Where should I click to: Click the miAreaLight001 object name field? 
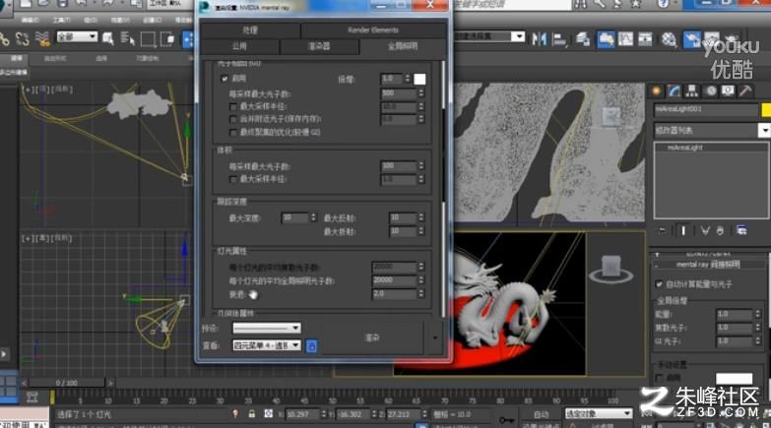706,109
